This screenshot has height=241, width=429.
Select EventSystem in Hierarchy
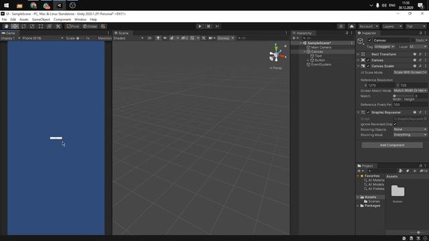[321, 65]
